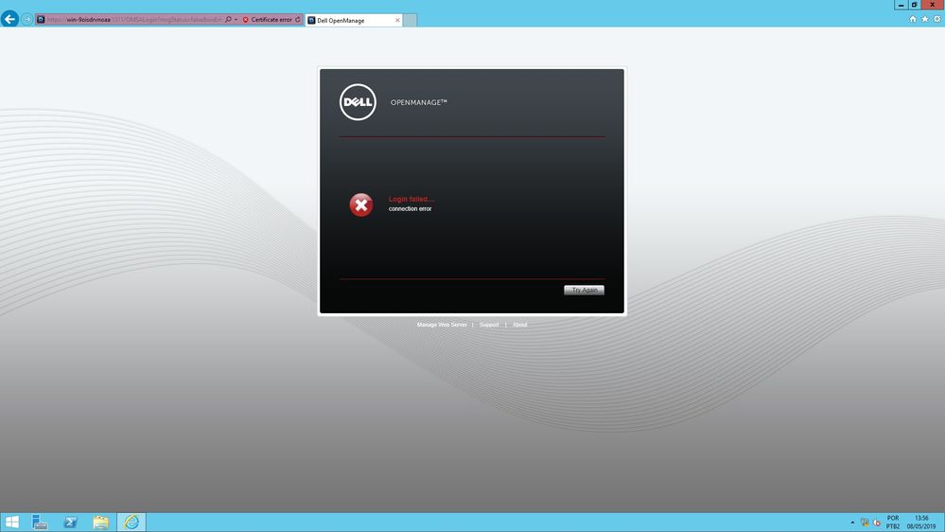Open the address bar autocomplete dropdown arrow
Image resolution: width=945 pixels, height=532 pixels.
click(236, 19)
